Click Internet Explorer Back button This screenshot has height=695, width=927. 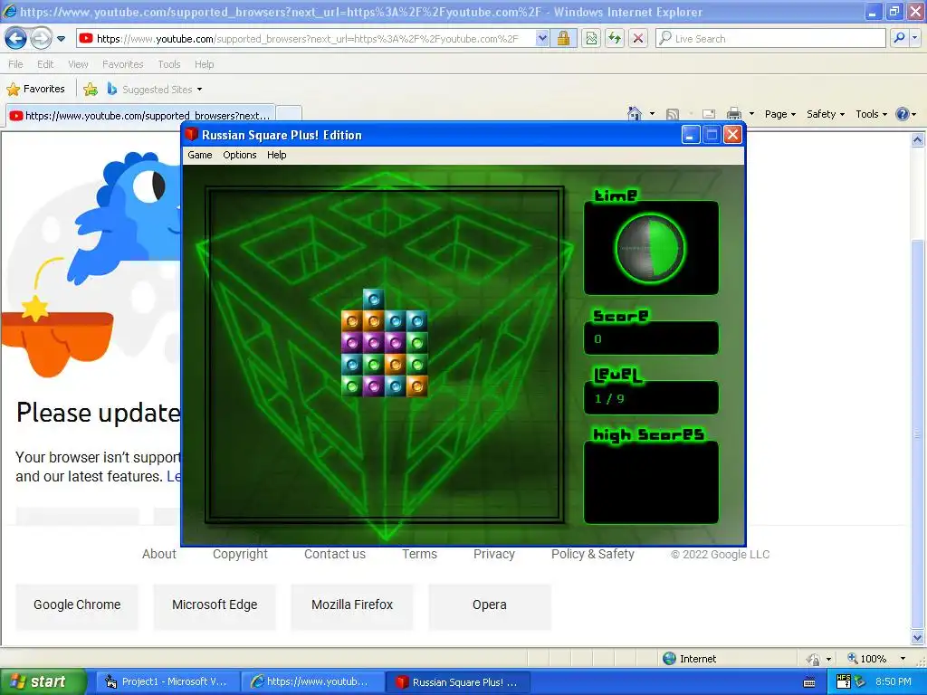[15, 39]
